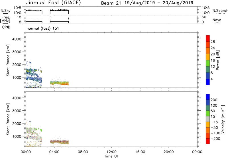The height and width of the screenshot is (158, 228).
Task: Select the "N.Sky" legend label
Action: click(5, 11)
